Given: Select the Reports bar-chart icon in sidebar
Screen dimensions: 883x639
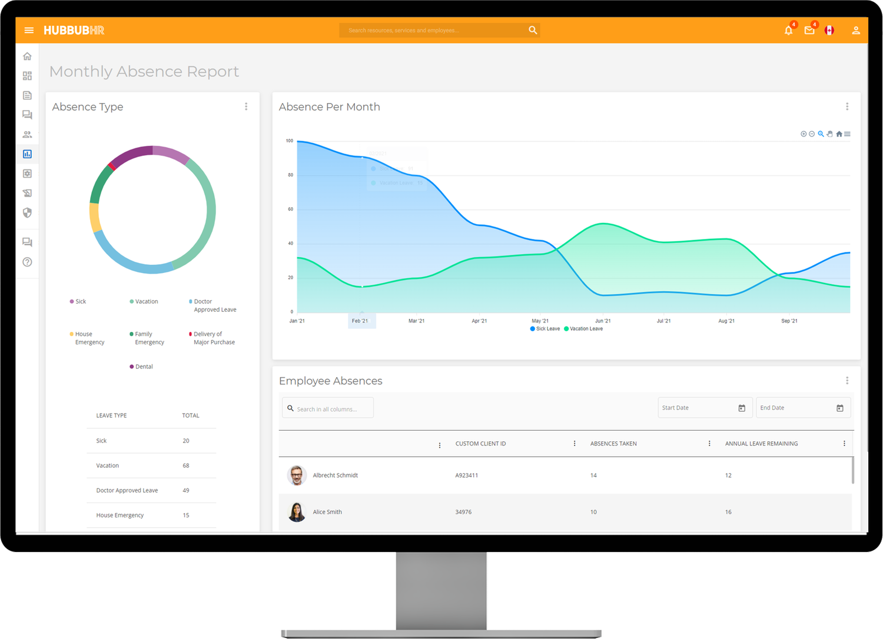Looking at the screenshot, I should (27, 154).
